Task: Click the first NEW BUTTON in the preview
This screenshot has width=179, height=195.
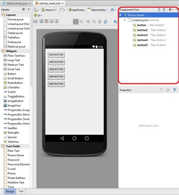Action: pos(56,55)
